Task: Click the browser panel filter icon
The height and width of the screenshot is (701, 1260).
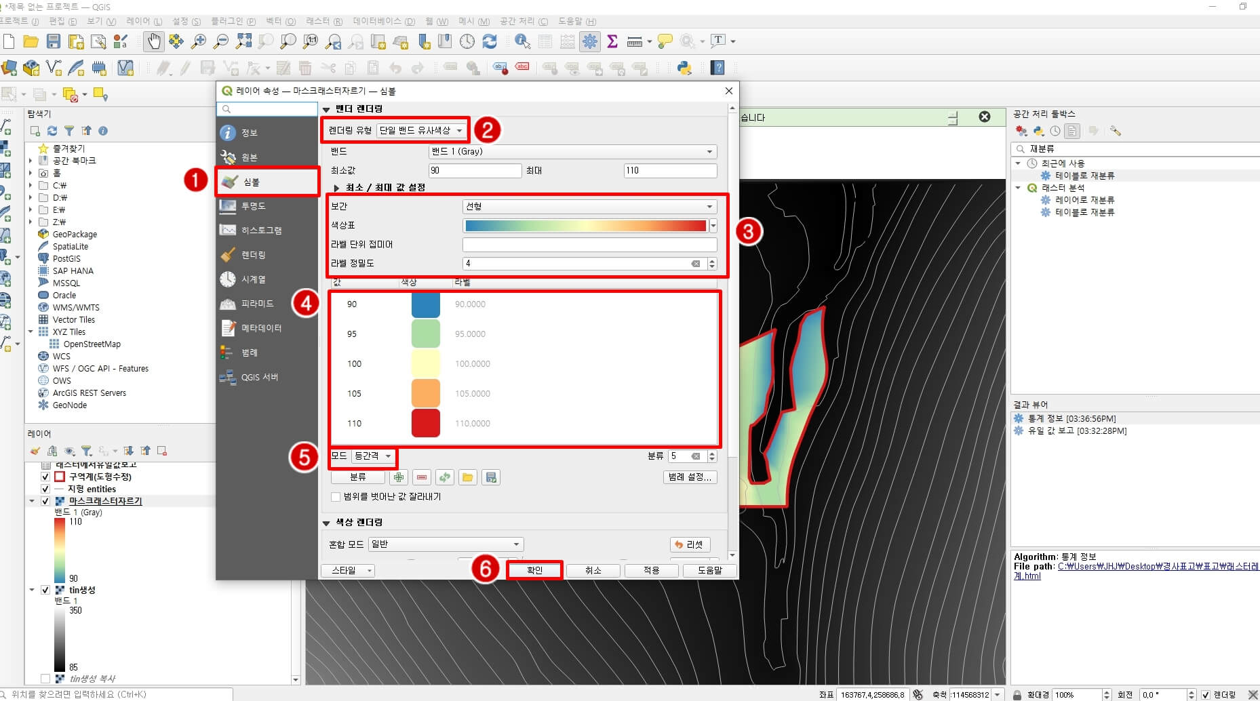Action: (x=69, y=131)
